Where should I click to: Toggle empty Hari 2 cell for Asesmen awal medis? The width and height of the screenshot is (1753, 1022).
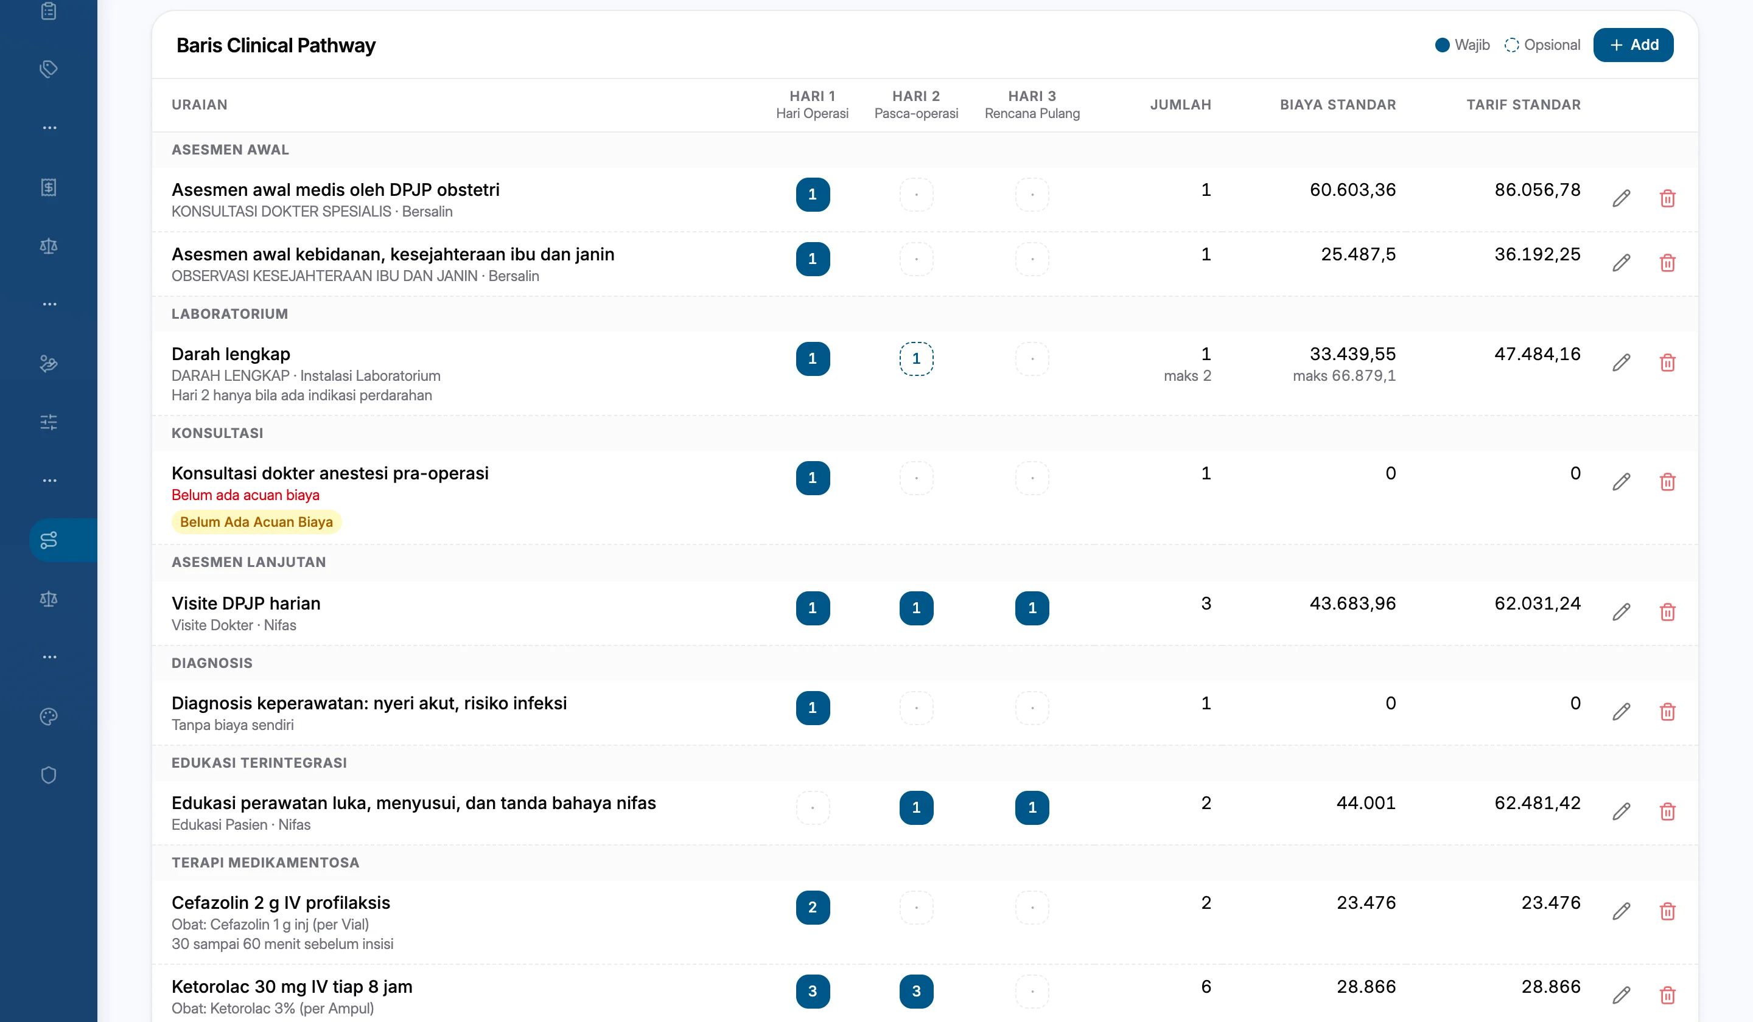coord(916,195)
